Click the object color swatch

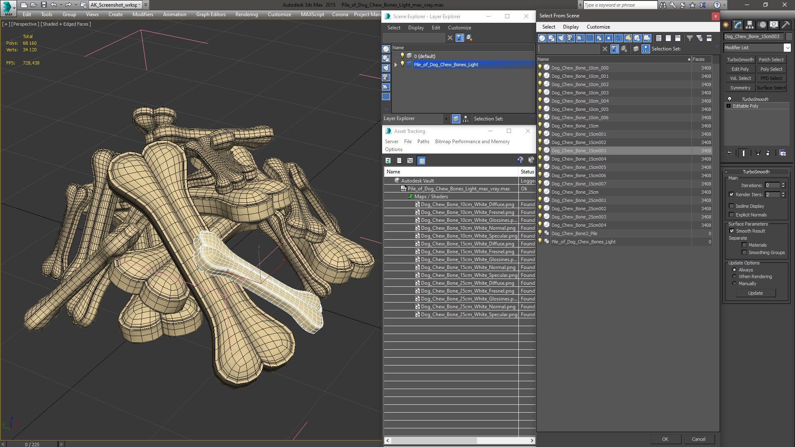click(789, 36)
